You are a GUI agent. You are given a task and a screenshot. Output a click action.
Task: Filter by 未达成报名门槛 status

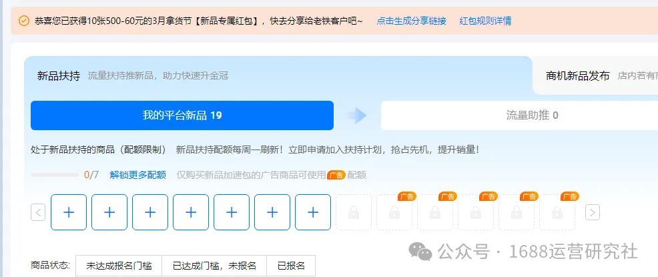[119, 266]
